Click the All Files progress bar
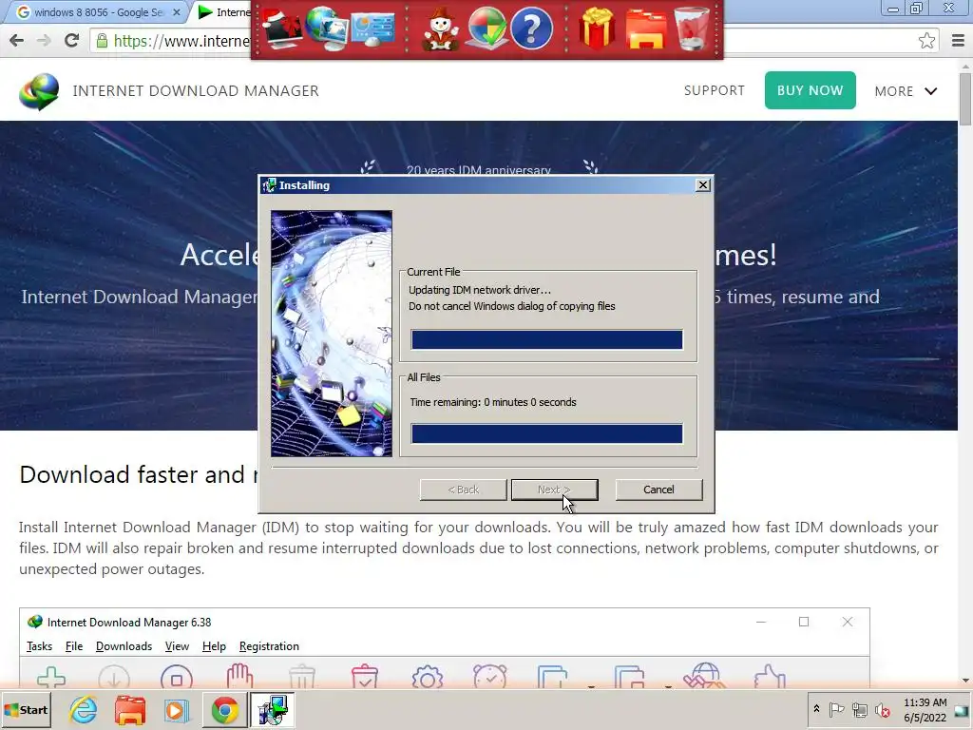The width and height of the screenshot is (973, 730). coord(546,433)
